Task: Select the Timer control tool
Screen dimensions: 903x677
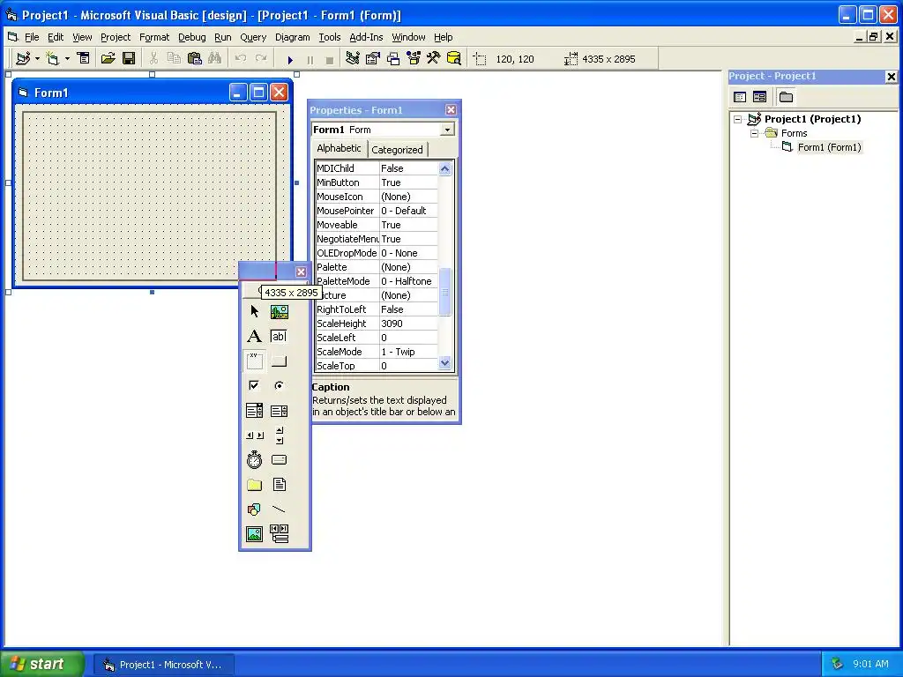Action: (x=254, y=460)
